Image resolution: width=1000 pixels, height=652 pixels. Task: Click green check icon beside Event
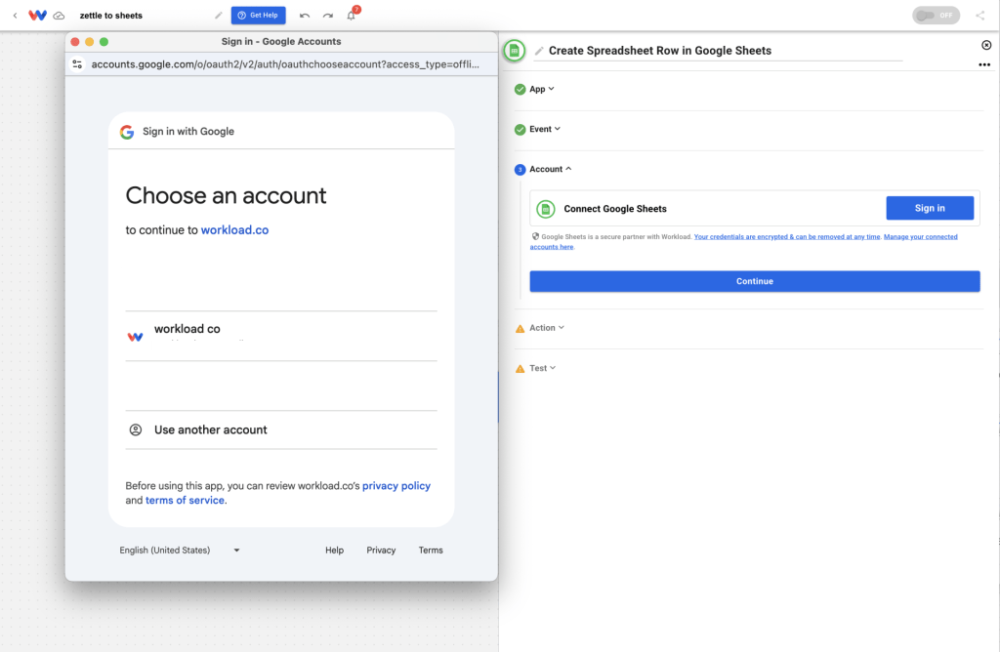(520, 130)
